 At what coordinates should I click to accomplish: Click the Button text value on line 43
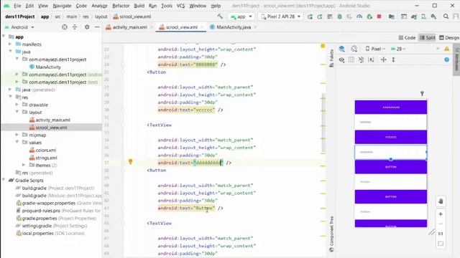click(x=204, y=208)
